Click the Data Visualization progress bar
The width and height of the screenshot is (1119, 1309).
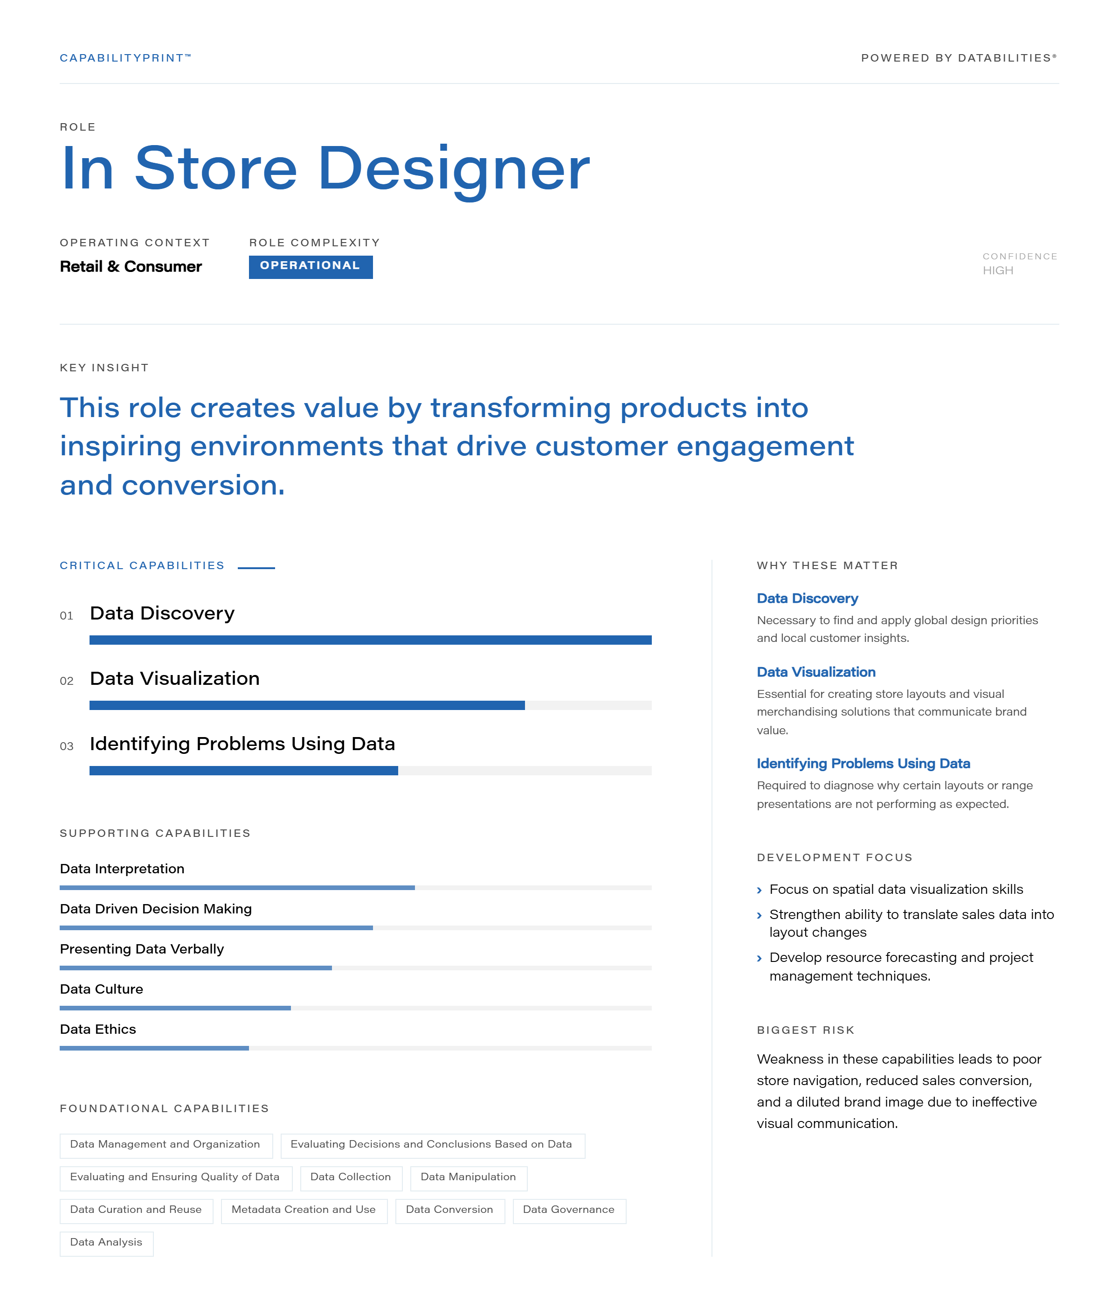click(370, 705)
